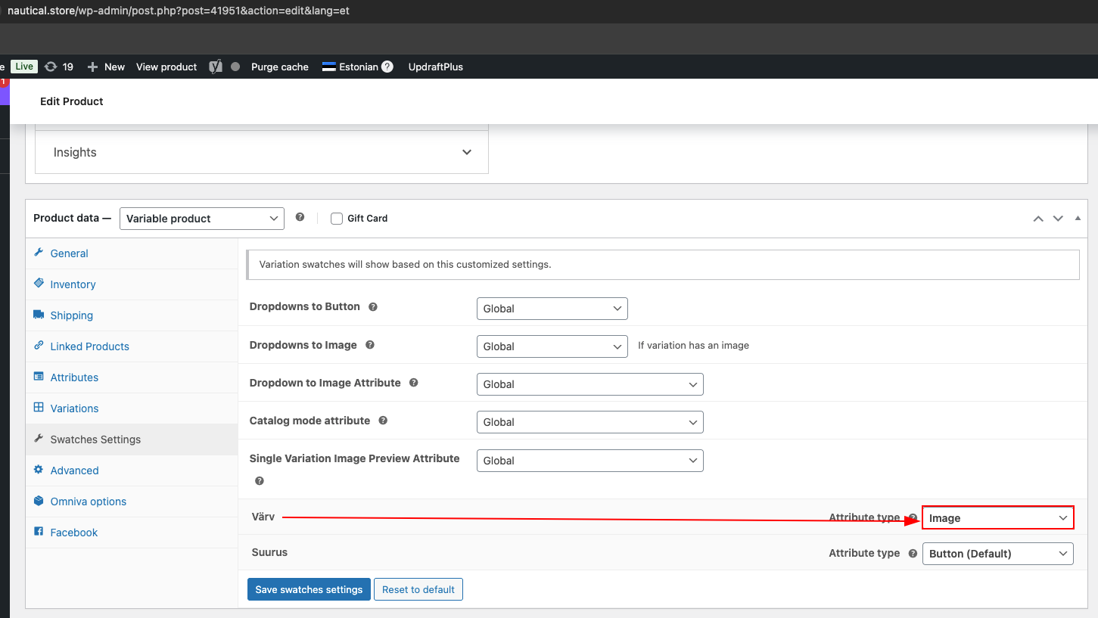
Task: Click the wrench icon beside General
Action: tap(39, 253)
